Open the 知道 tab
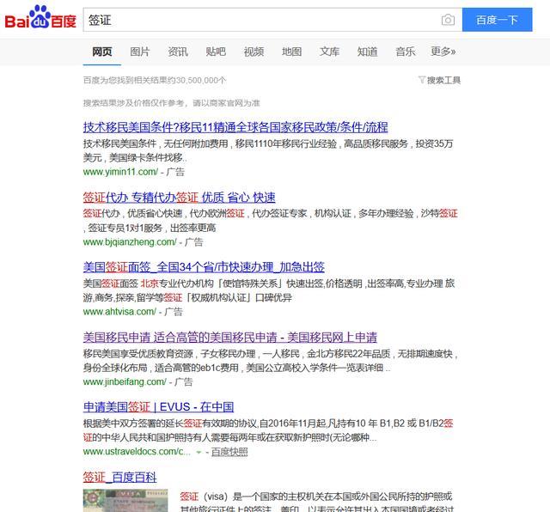The image size is (550, 512). (367, 52)
